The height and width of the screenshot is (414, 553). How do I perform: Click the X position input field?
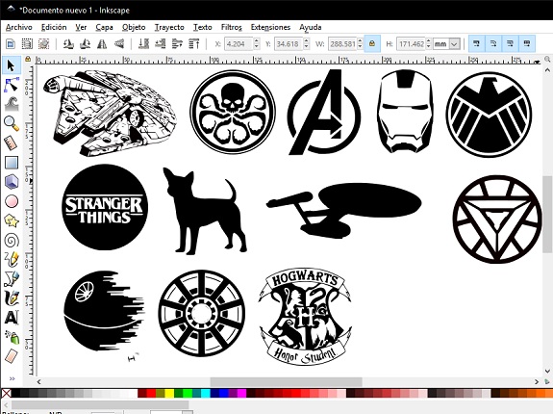click(239, 44)
